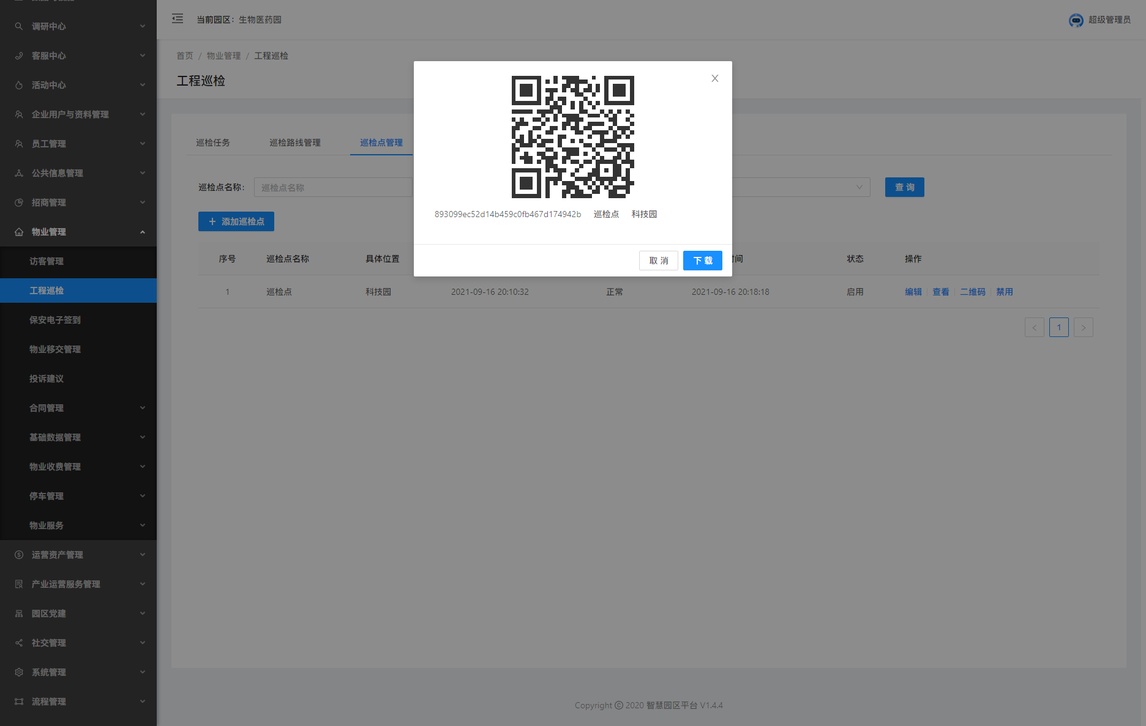Click the 系统管理 gear icon
The height and width of the screenshot is (726, 1146).
coord(19,672)
